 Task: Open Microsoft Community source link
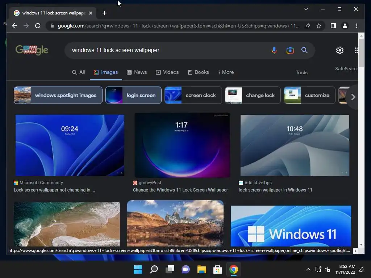click(38, 183)
